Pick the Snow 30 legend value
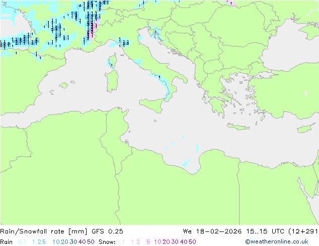The width and height of the screenshot is (319, 246). 175,242
